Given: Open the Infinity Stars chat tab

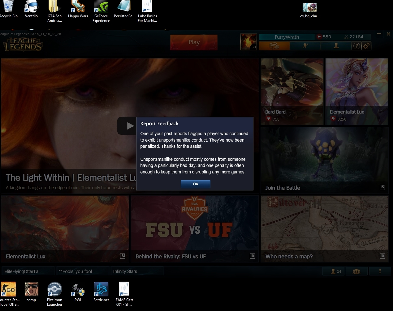Looking at the screenshot, I should [137, 271].
